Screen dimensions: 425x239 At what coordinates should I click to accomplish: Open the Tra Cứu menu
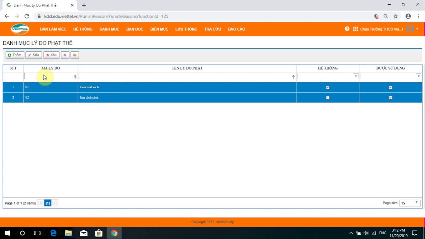pyautogui.click(x=212, y=29)
